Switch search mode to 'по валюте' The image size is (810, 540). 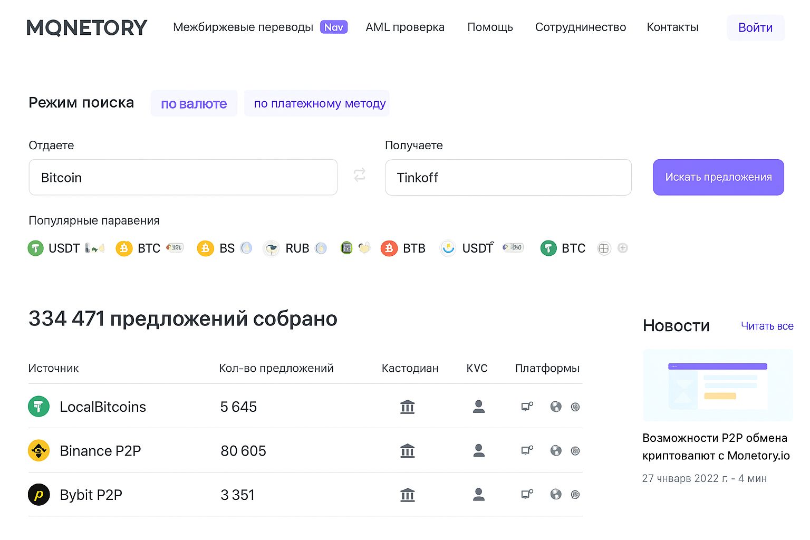(194, 103)
